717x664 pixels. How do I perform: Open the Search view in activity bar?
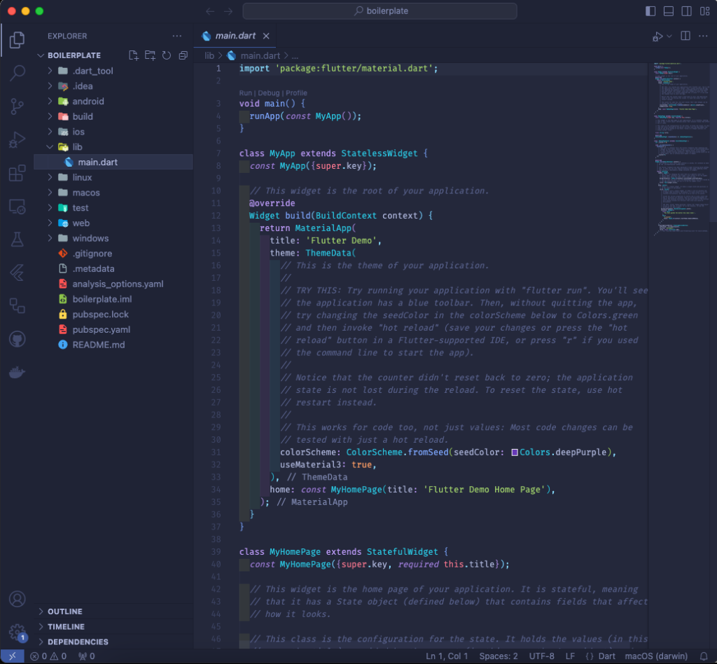click(18, 73)
